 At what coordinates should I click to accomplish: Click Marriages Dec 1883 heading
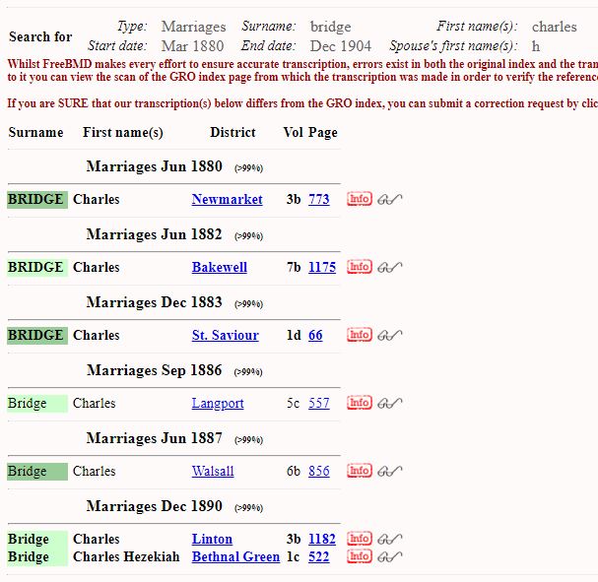click(x=154, y=302)
